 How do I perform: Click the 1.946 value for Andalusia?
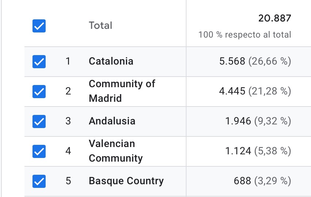pyautogui.click(x=238, y=121)
